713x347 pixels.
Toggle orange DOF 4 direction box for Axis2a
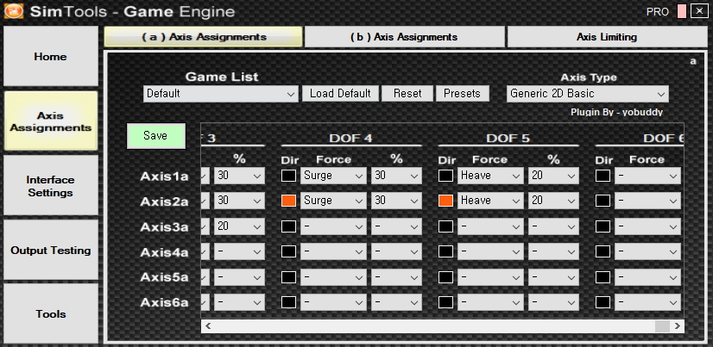(289, 201)
